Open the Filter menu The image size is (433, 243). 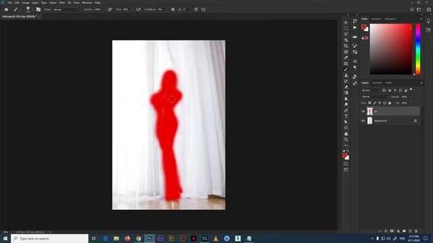(x=62, y=3)
